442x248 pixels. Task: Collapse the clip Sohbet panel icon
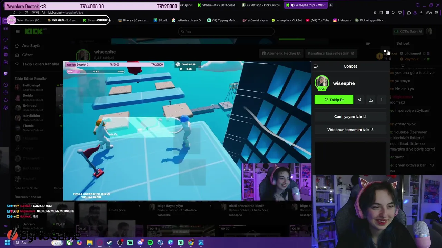click(316, 66)
